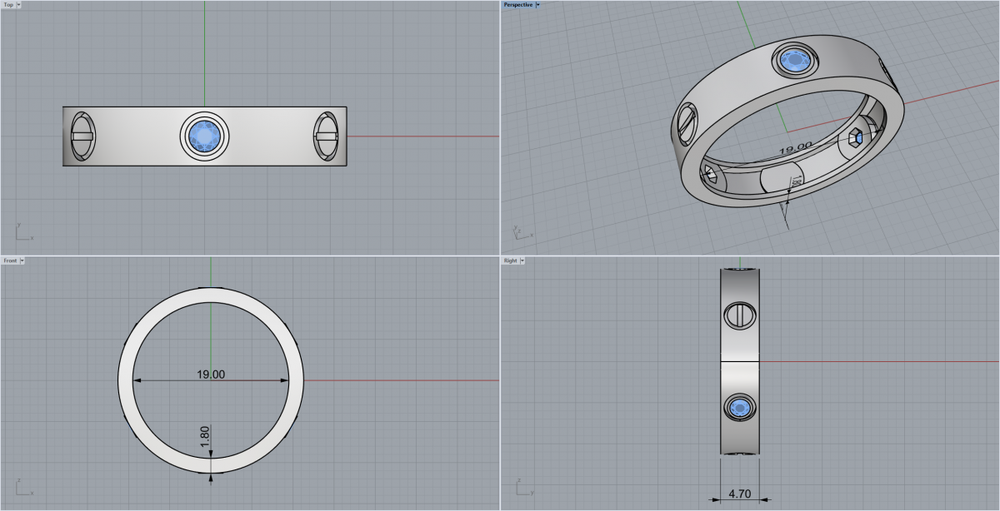Activate the Right viewport title label
The width and height of the screenshot is (1000, 511).
[x=510, y=260]
